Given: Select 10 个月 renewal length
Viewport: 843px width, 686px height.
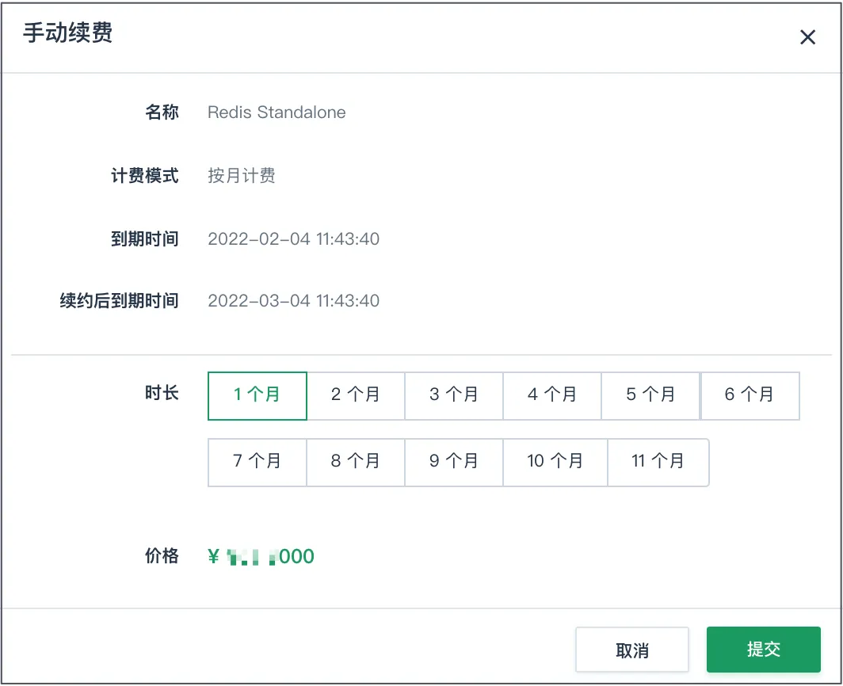Looking at the screenshot, I should click(x=555, y=463).
